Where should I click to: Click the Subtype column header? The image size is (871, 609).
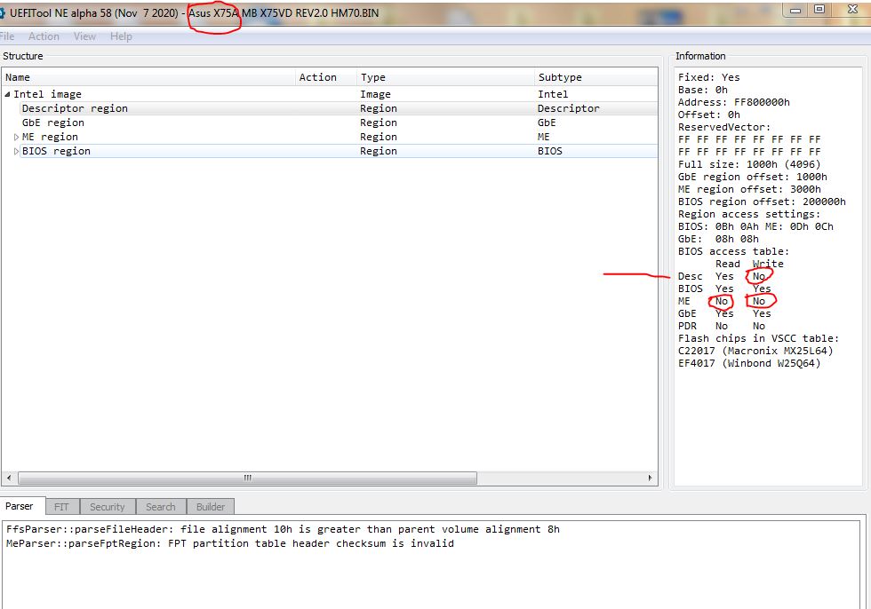tap(595, 77)
